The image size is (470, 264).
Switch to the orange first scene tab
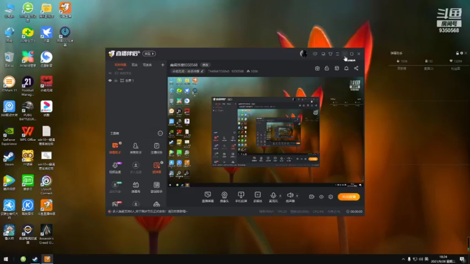tap(120, 65)
